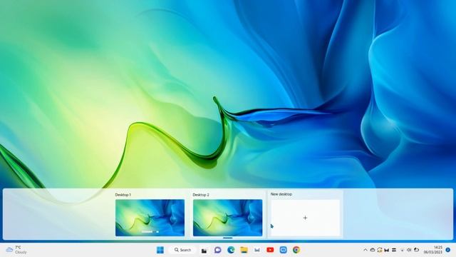Image resolution: width=456 pixels, height=257 pixels.
Task: Switch to Desktop 1 thumbnail
Action: tap(150, 218)
